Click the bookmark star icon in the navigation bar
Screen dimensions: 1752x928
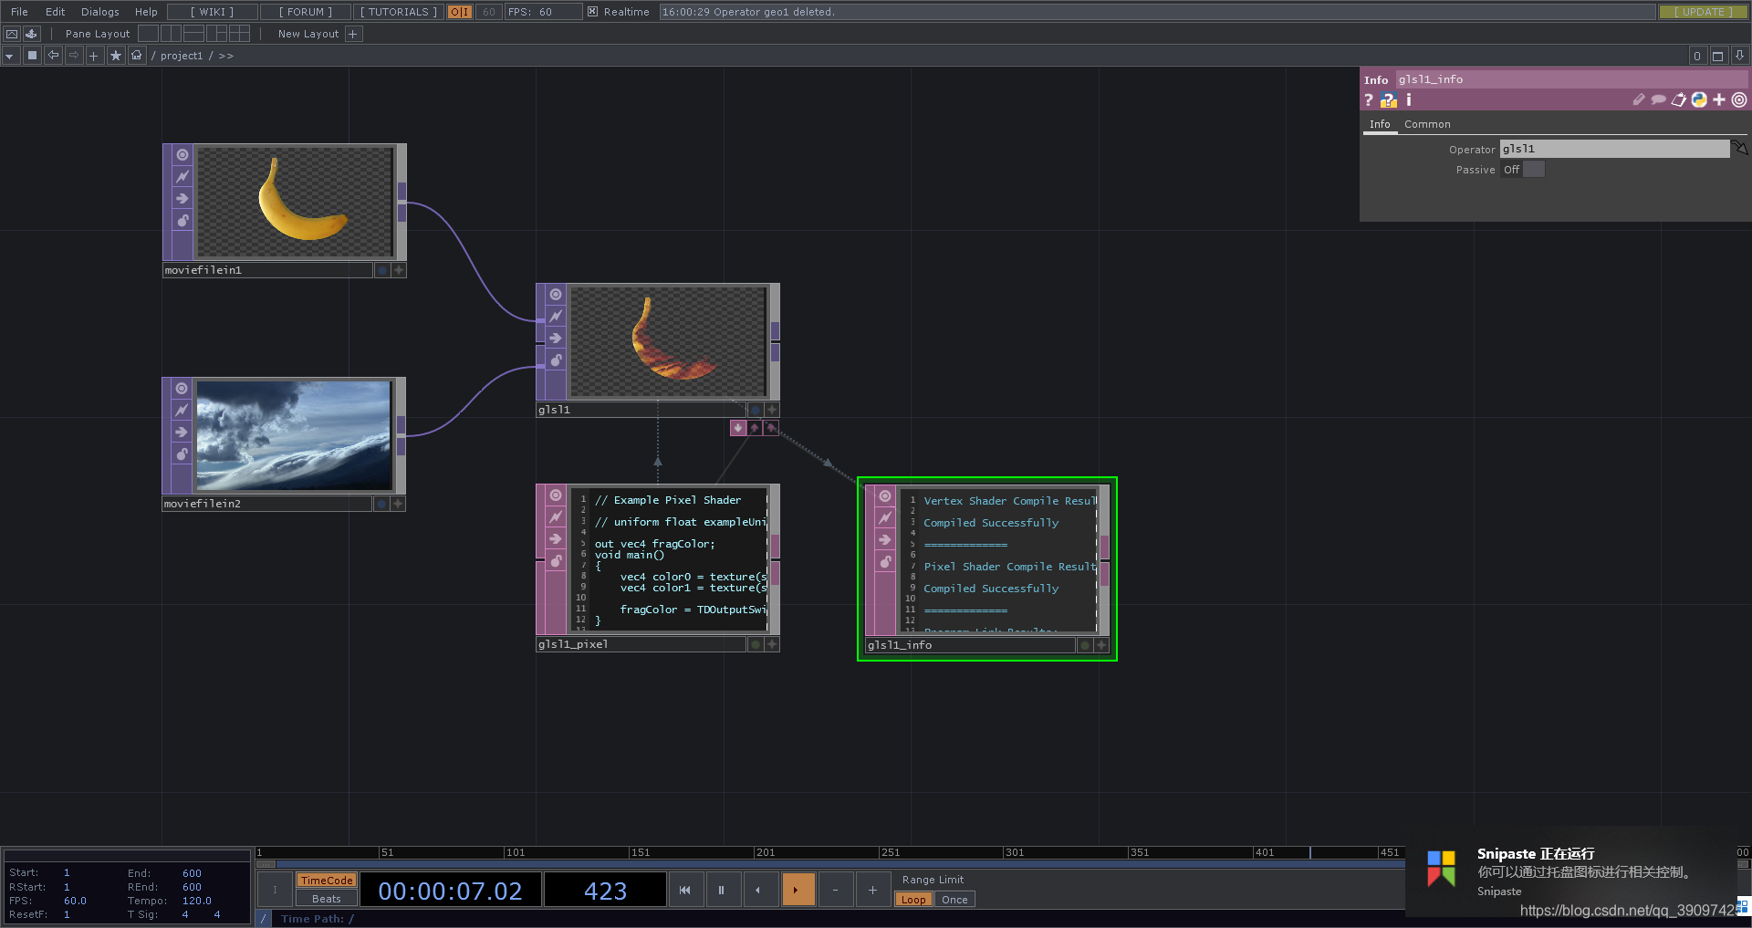(116, 55)
